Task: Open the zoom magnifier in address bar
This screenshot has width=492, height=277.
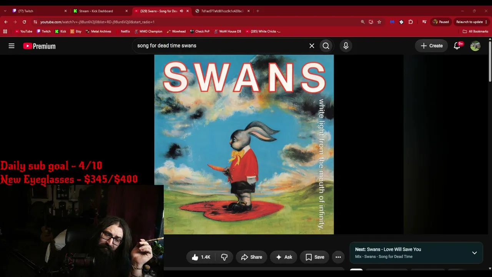Action: [x=362, y=22]
